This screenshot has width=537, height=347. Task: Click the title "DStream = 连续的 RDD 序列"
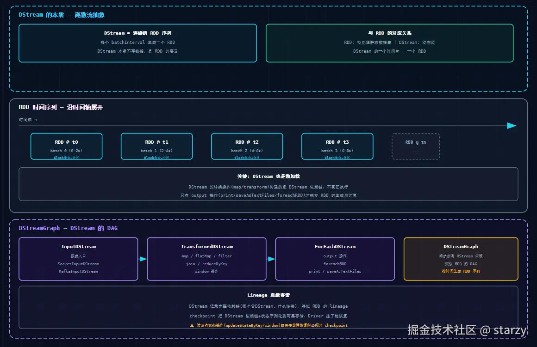[137, 33]
